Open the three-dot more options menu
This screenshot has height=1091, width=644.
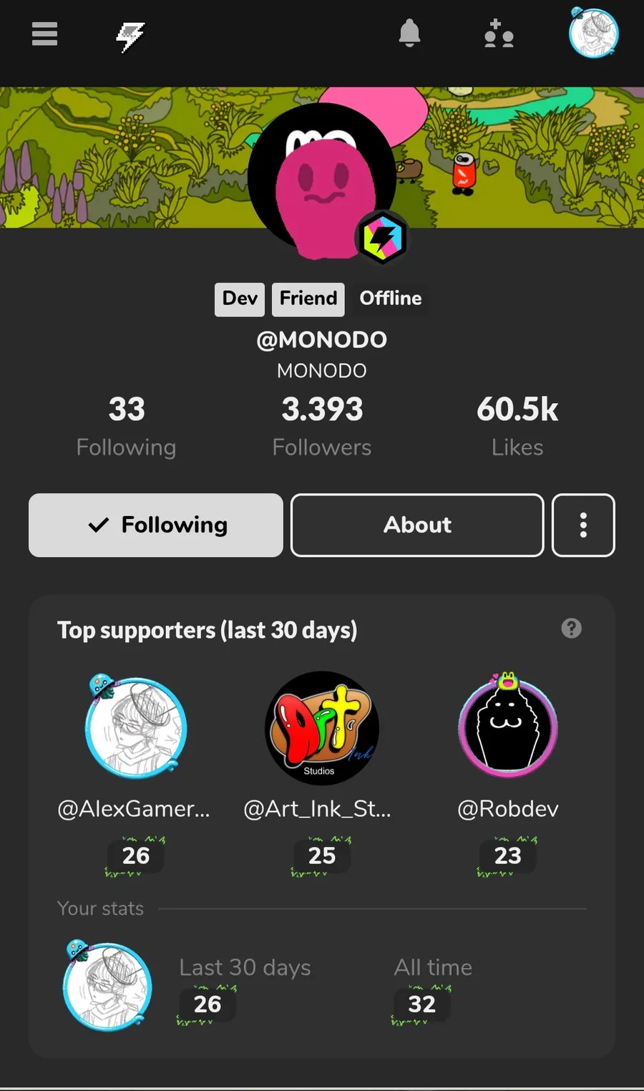pyautogui.click(x=583, y=525)
